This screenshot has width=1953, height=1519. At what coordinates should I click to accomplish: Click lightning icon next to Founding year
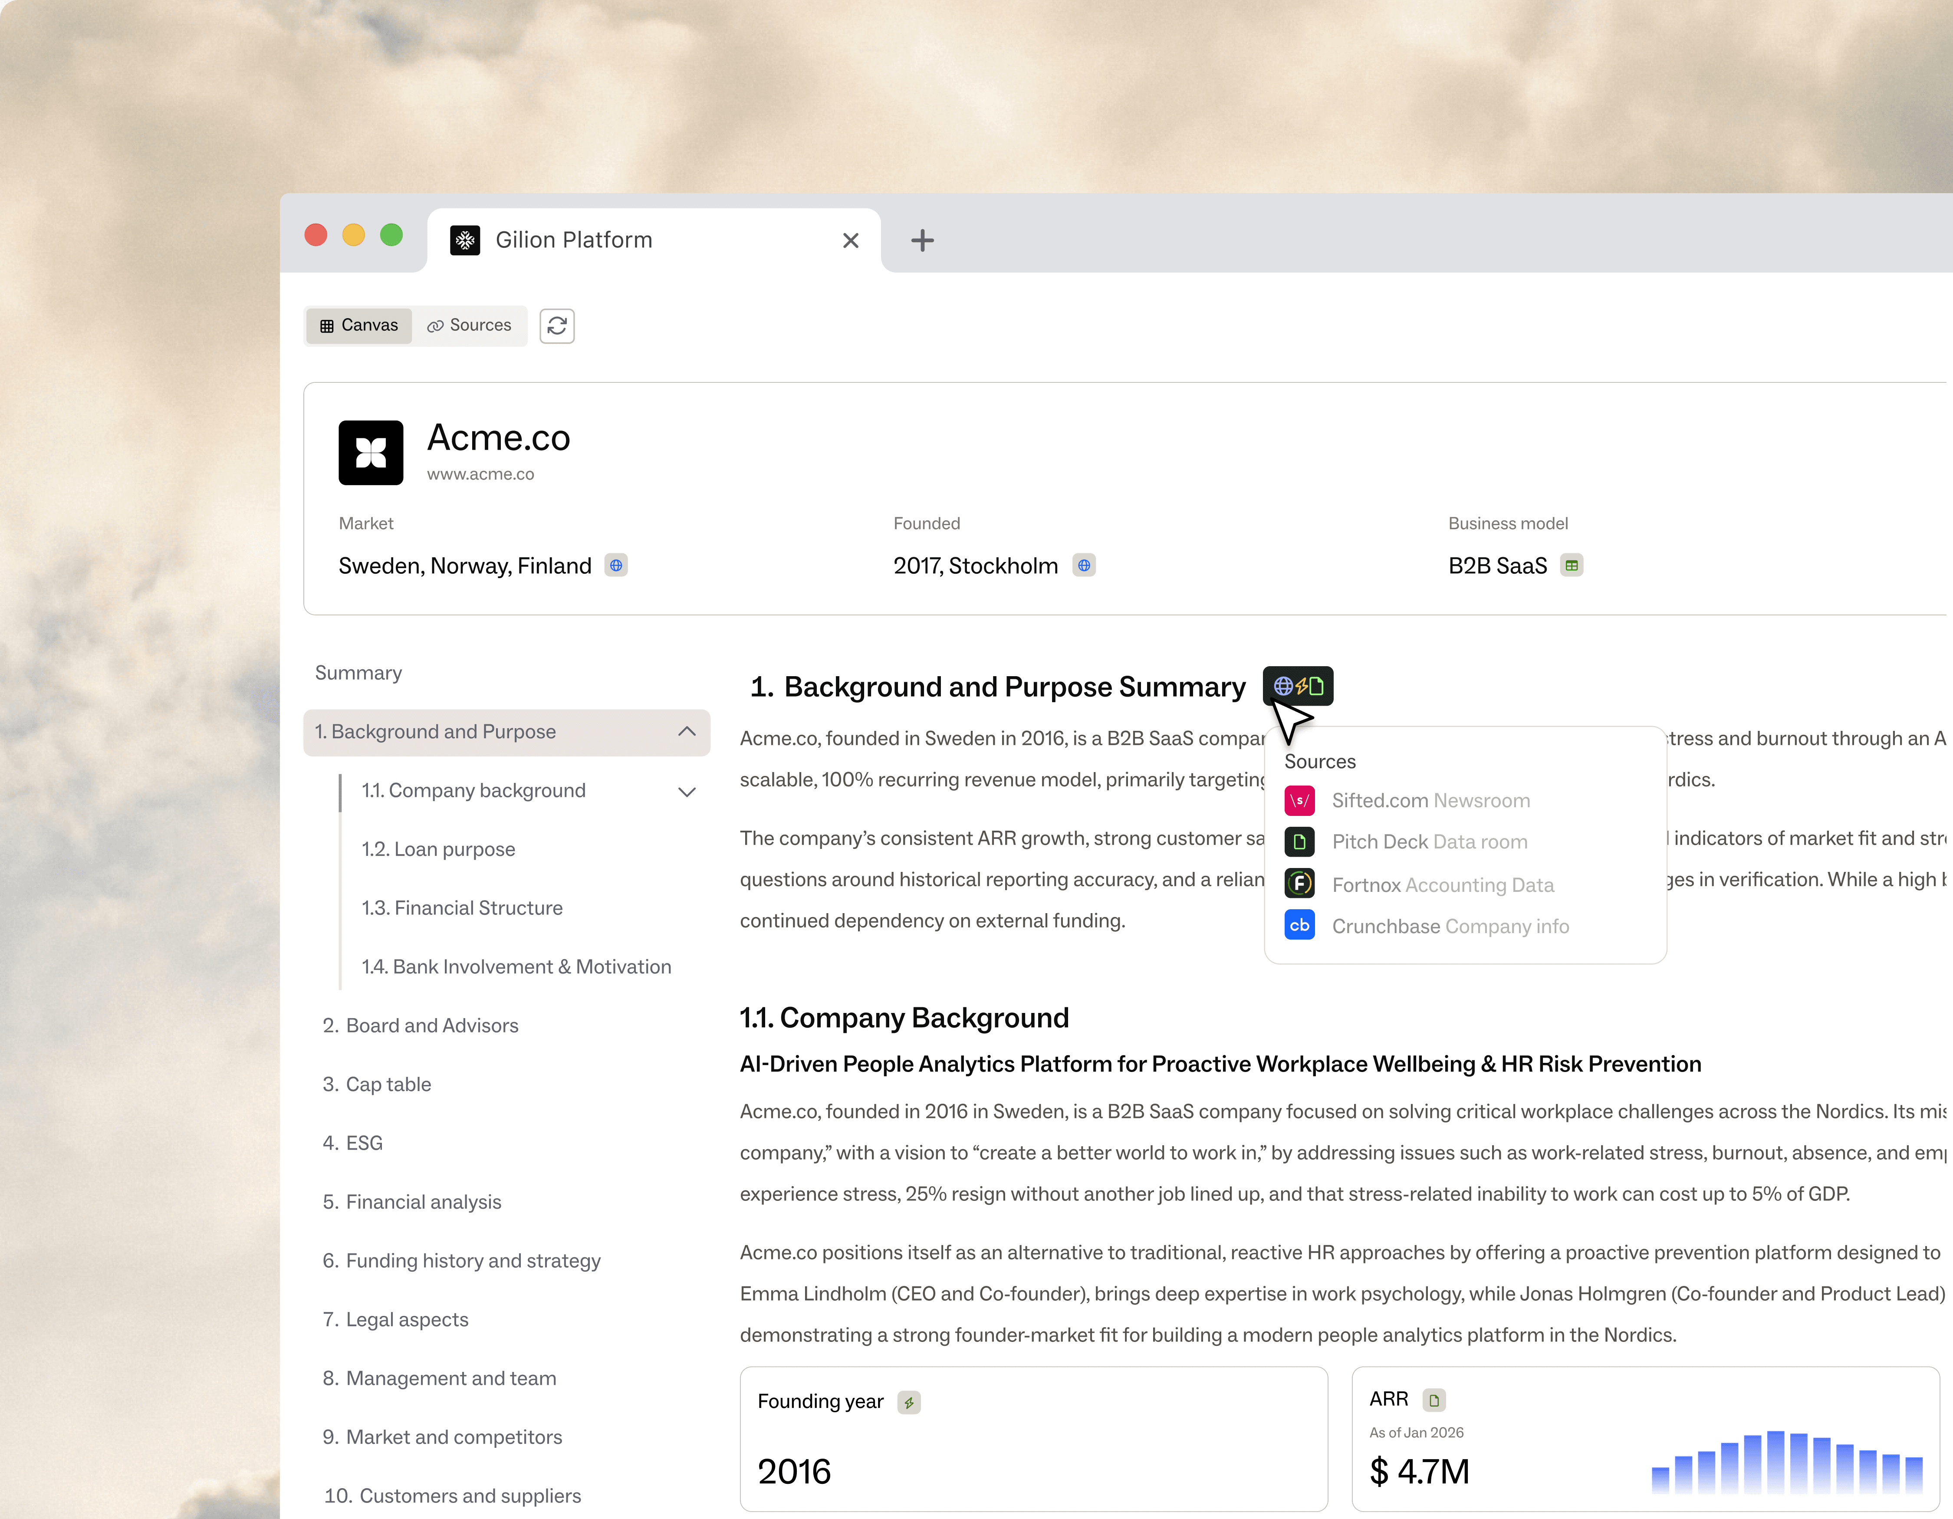(x=908, y=1402)
